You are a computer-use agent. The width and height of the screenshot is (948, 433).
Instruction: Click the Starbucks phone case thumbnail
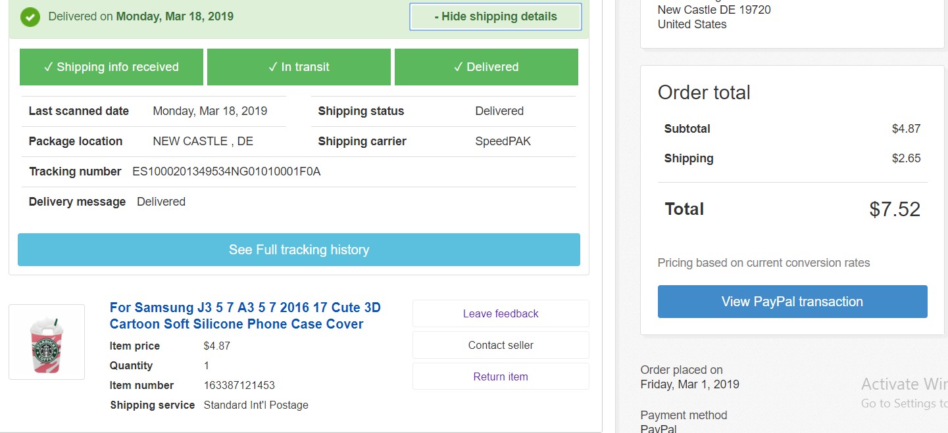[x=47, y=342]
